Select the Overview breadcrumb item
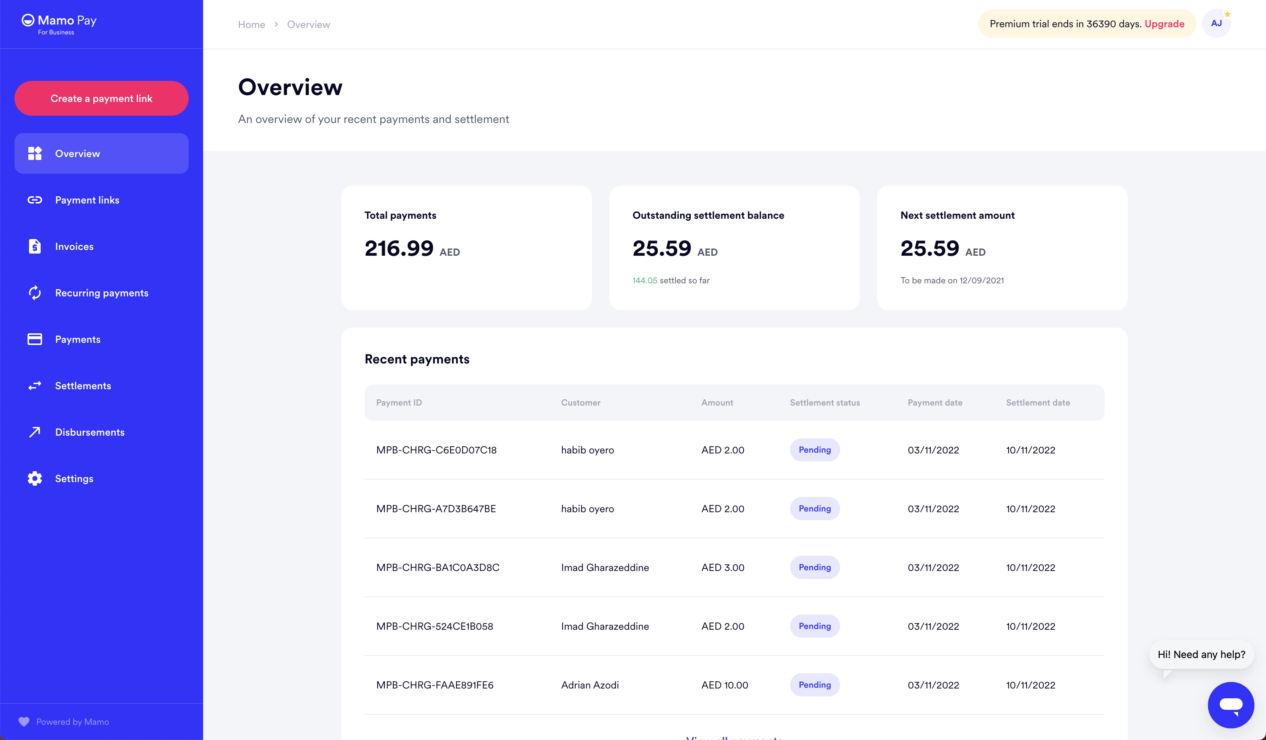Image resolution: width=1266 pixels, height=740 pixels. 308,24
